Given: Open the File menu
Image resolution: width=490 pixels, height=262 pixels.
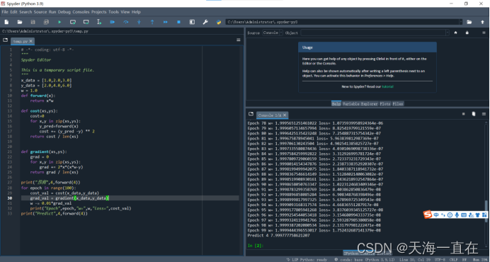Looking at the screenshot, I should tap(5, 12).
